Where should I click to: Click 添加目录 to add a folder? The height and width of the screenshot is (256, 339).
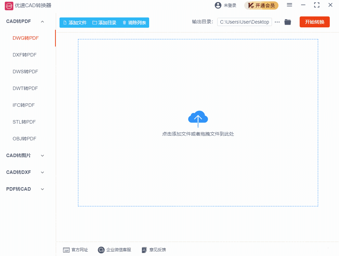point(104,23)
